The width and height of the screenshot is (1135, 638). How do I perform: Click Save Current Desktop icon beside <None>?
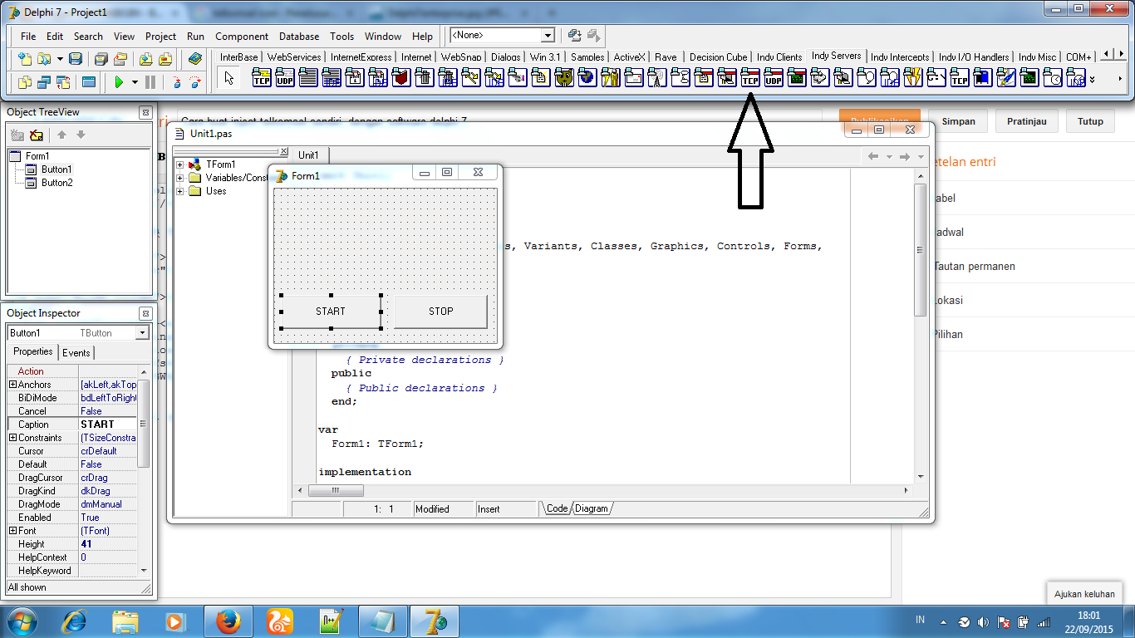coord(574,35)
